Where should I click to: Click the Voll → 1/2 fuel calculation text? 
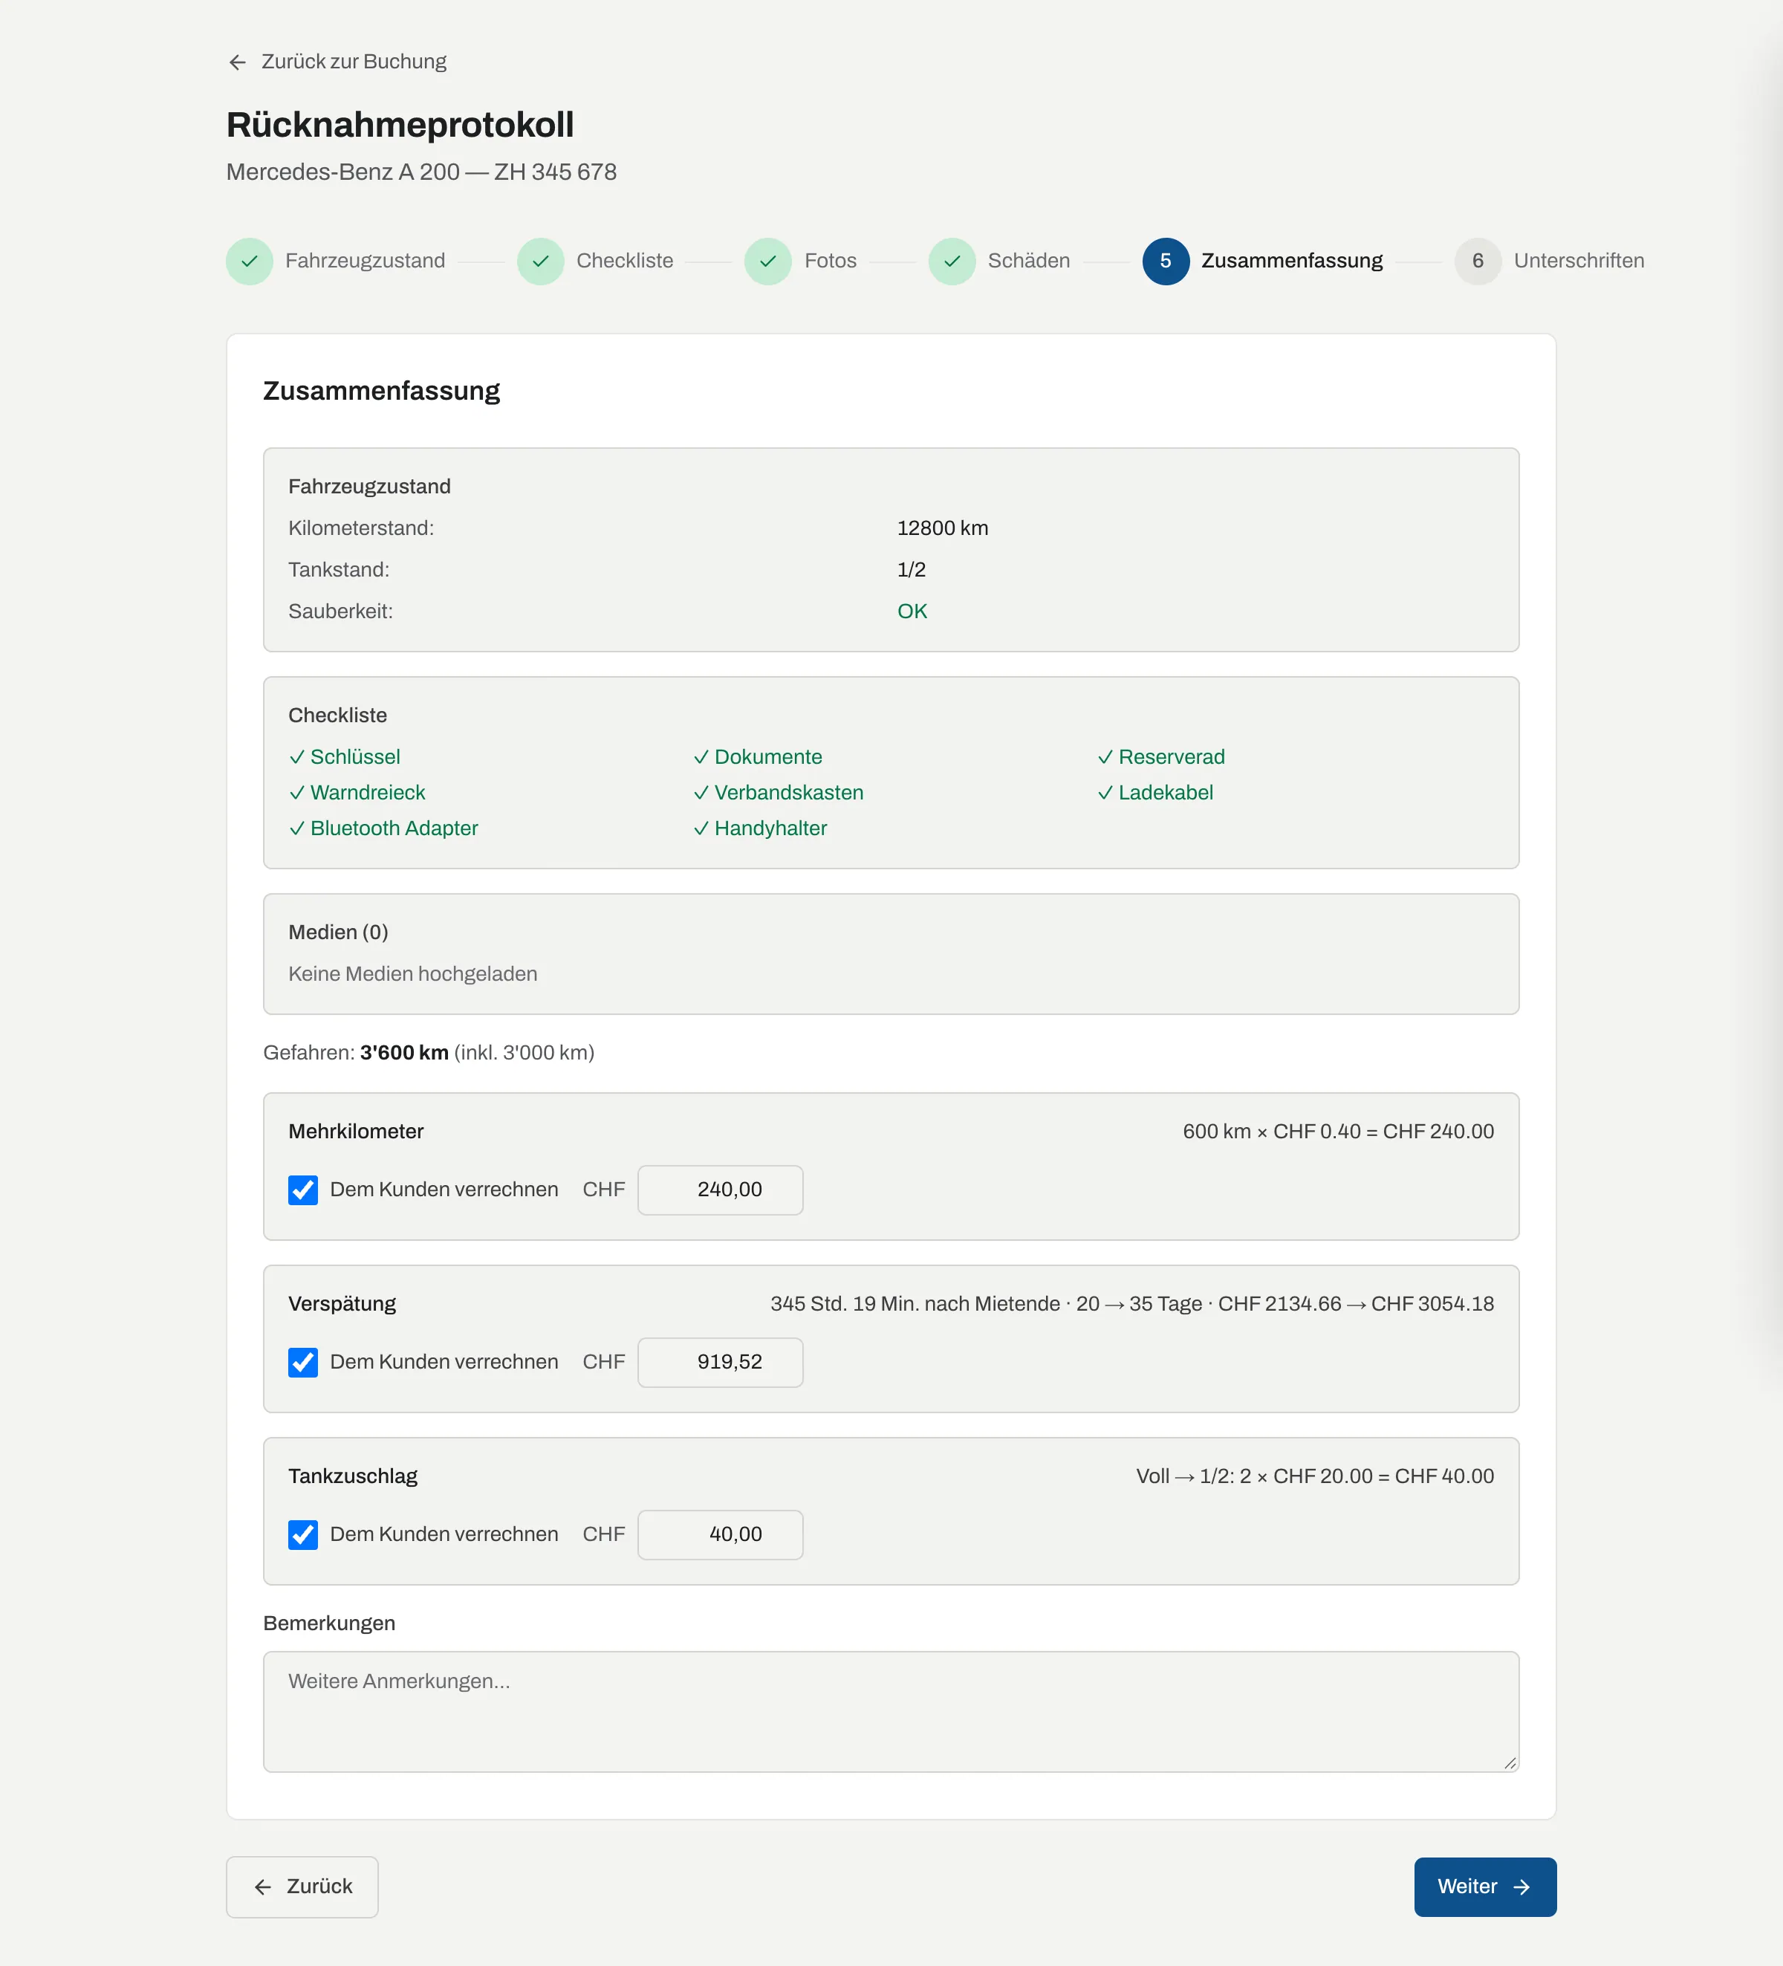1315,1476
